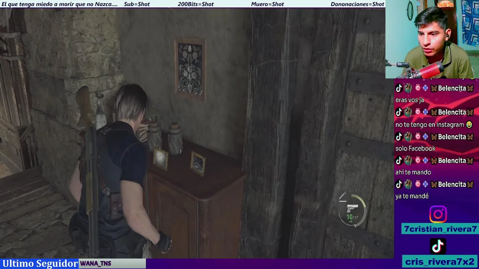Click the "200Bits=Shot" banner text
Image resolution: width=479 pixels, height=269 pixels.
click(196, 4)
